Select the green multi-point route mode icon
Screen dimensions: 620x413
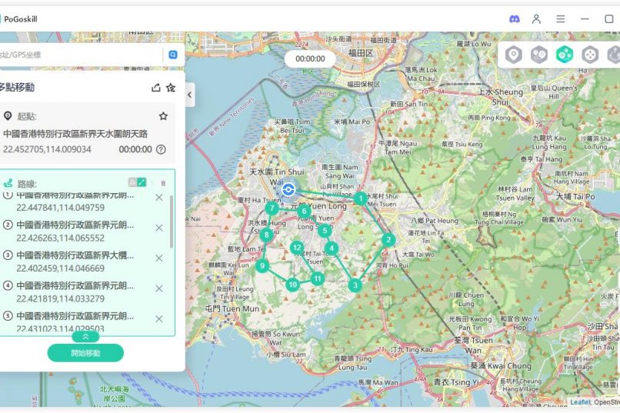point(565,55)
